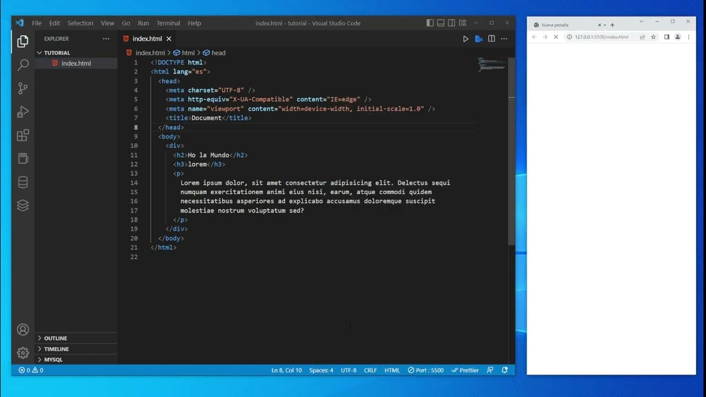Open the Extensions view
This screenshot has width=706, height=397.
point(23,135)
